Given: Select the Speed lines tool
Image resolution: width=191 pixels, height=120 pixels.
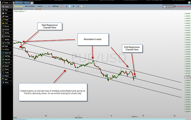Looking at the screenshot, I should [7, 66].
